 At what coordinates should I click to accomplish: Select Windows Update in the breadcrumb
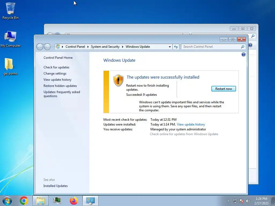(x=138, y=47)
